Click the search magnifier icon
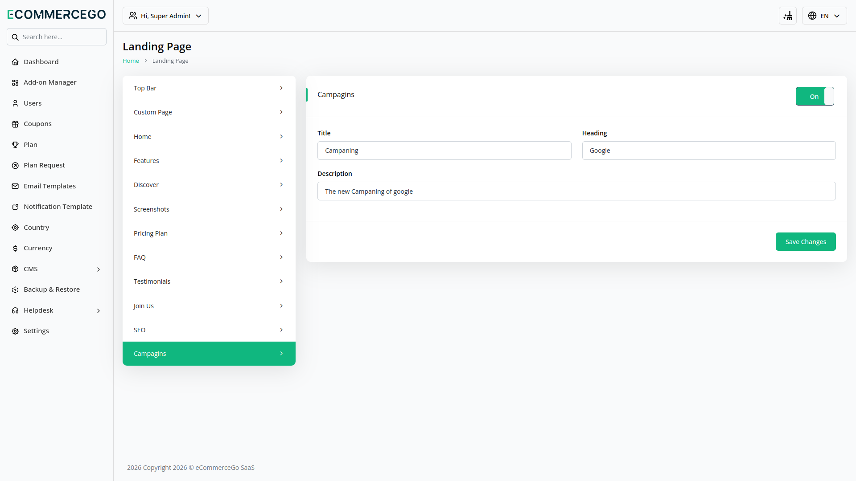Image resolution: width=856 pixels, height=481 pixels. click(x=15, y=37)
